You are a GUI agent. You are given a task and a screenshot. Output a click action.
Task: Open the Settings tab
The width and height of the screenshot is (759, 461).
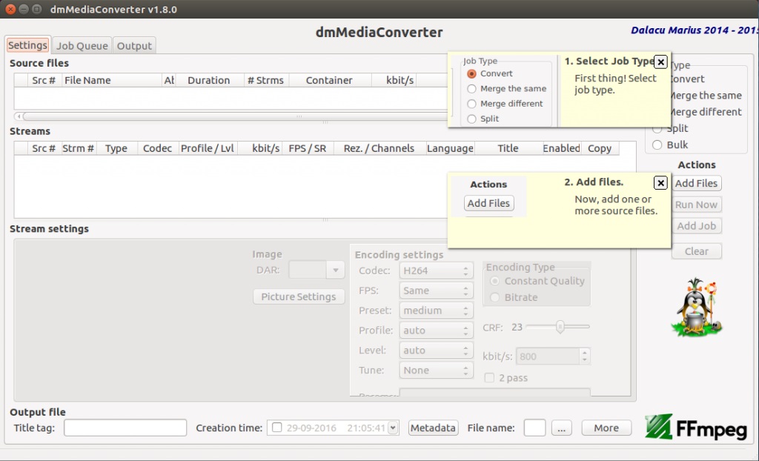27,45
